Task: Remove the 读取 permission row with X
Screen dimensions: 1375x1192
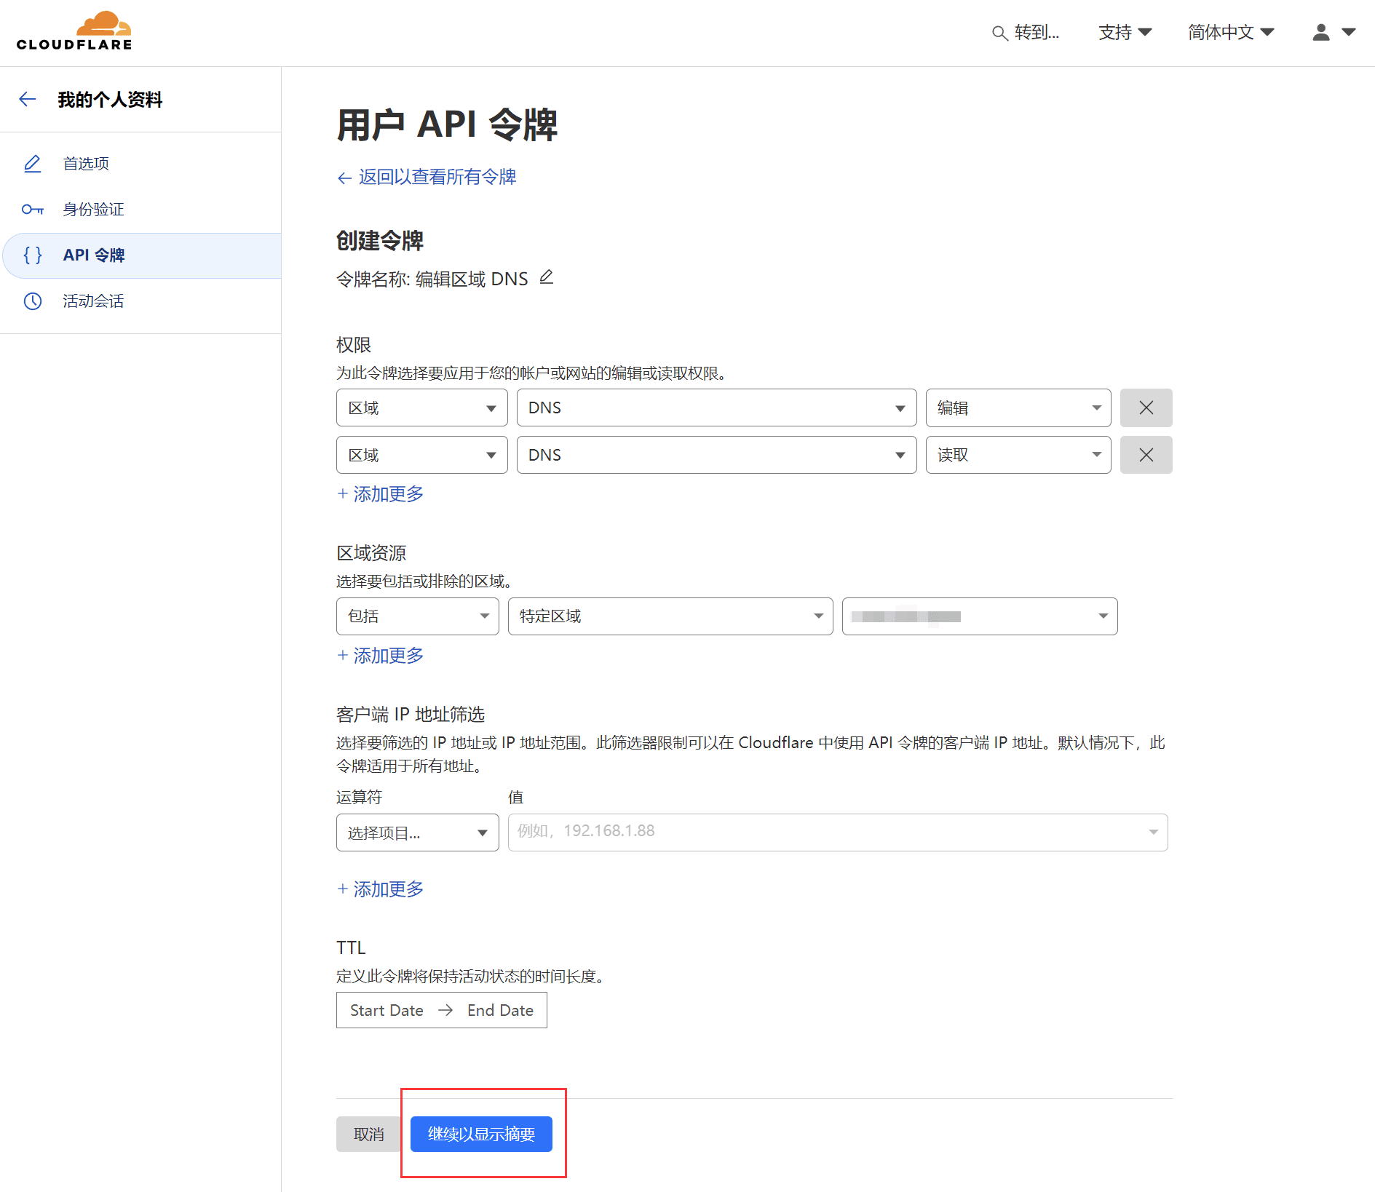Action: [x=1146, y=455]
